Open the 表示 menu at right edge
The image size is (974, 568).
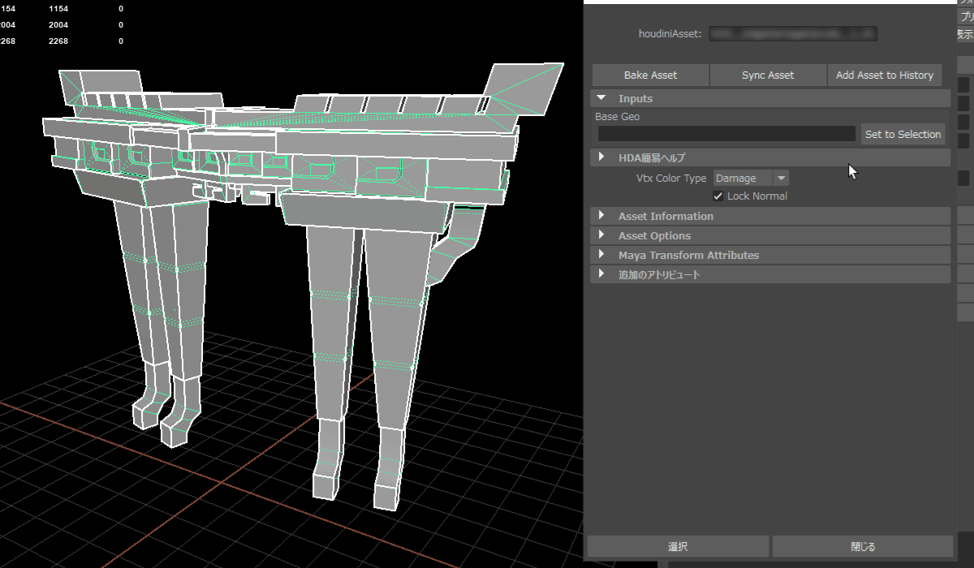(965, 34)
